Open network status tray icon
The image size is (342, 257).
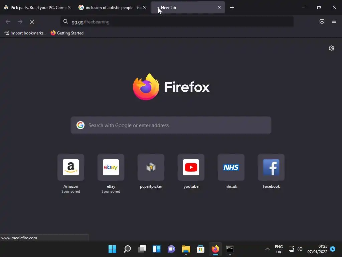tap(291, 249)
